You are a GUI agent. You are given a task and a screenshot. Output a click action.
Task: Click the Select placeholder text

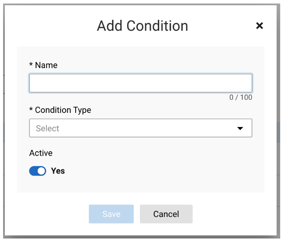click(48, 128)
